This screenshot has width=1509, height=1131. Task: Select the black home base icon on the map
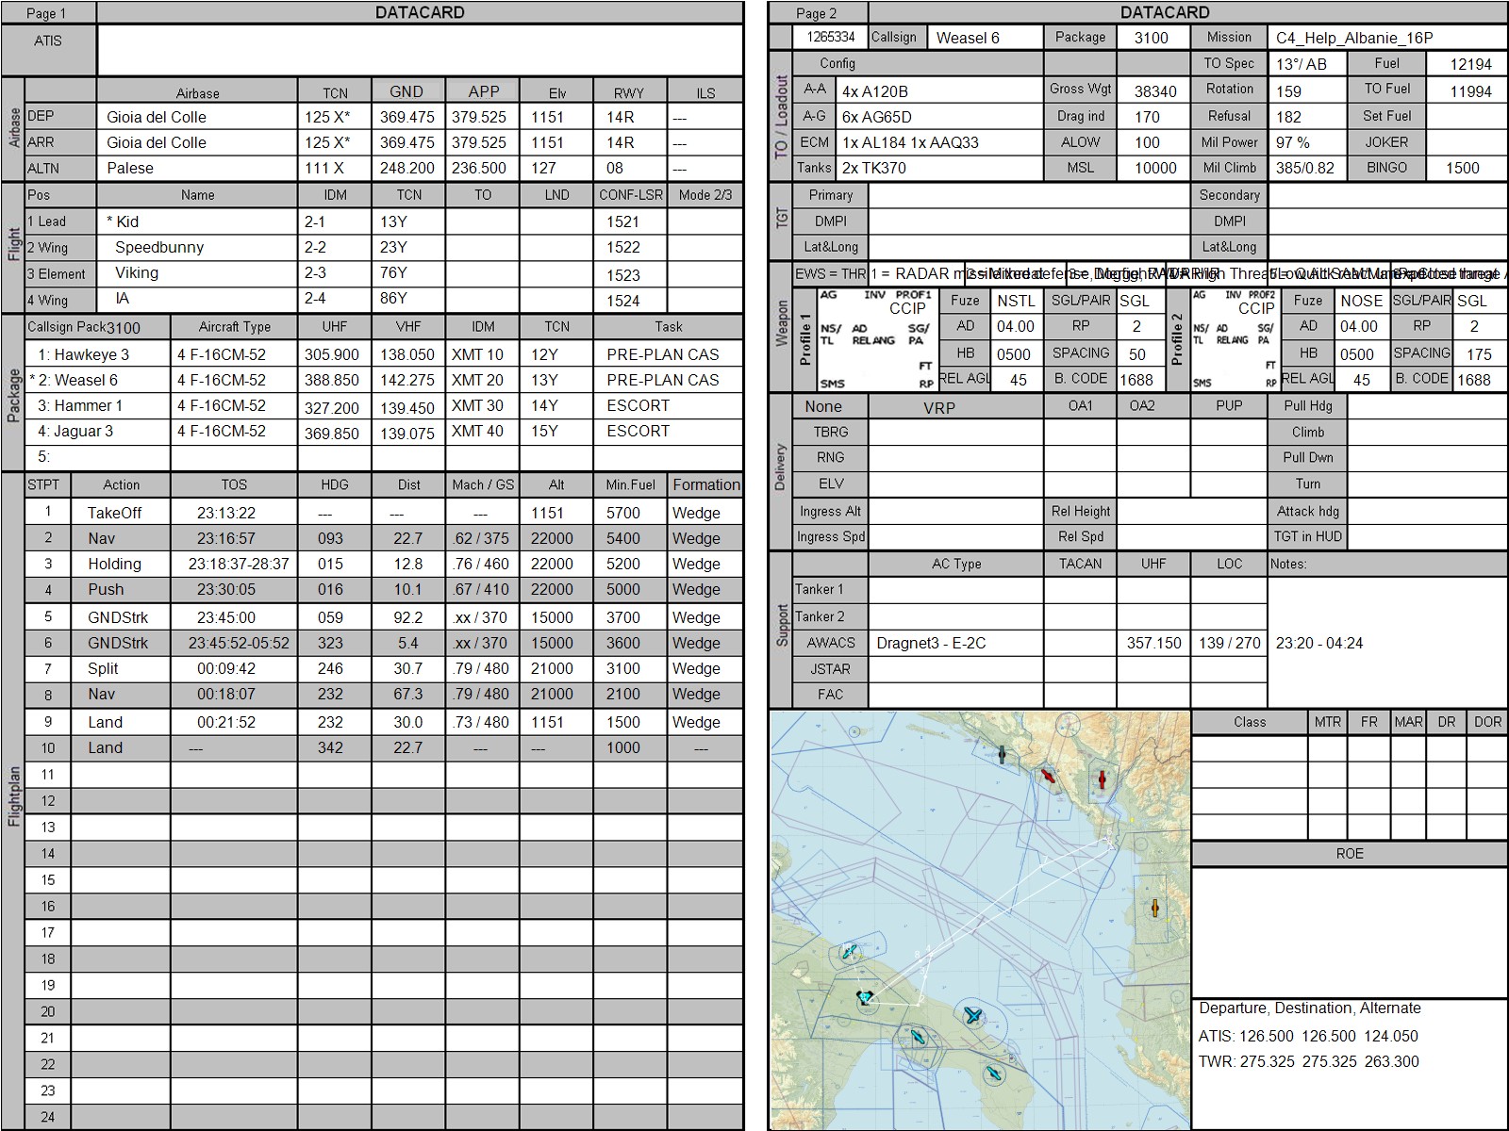pyautogui.click(x=864, y=997)
